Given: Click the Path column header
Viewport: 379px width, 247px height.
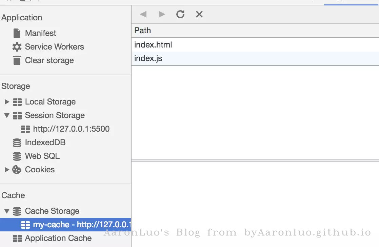Looking at the screenshot, I should coord(143,31).
